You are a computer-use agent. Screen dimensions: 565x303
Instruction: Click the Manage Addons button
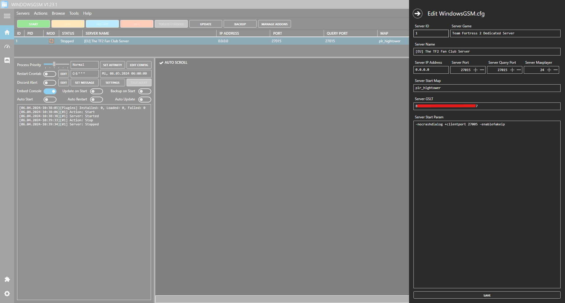tap(275, 24)
